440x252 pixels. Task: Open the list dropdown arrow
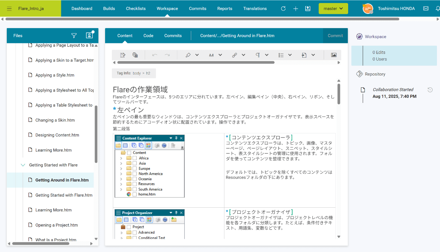(290, 55)
